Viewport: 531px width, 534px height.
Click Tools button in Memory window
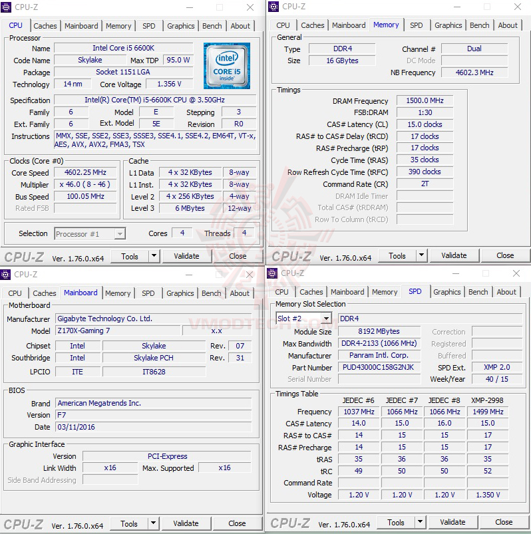[397, 255]
